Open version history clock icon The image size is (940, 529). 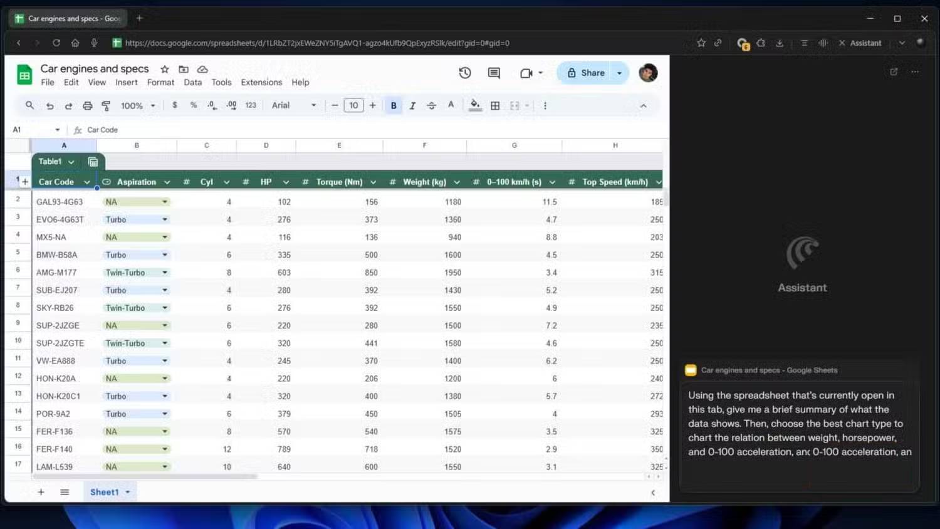coord(464,73)
